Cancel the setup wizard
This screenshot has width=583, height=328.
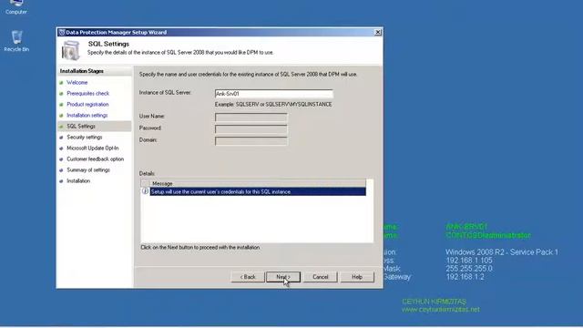coord(320,277)
